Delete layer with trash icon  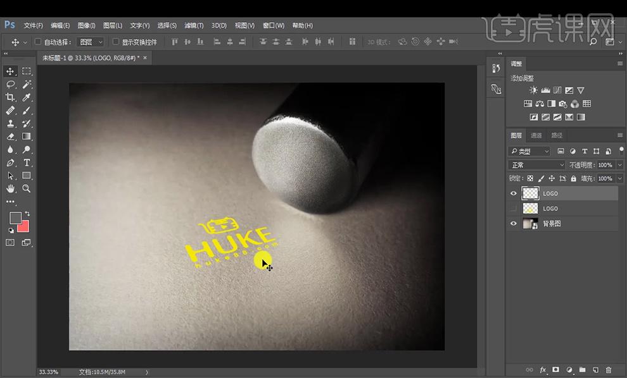click(x=609, y=370)
